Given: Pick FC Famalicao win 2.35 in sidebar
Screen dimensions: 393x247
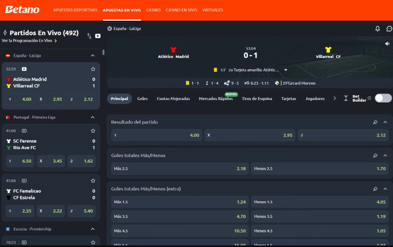Looking at the screenshot, I should pos(20,211).
